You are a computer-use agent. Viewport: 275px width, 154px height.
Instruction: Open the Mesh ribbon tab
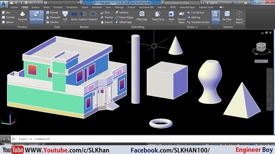pos(46,7)
